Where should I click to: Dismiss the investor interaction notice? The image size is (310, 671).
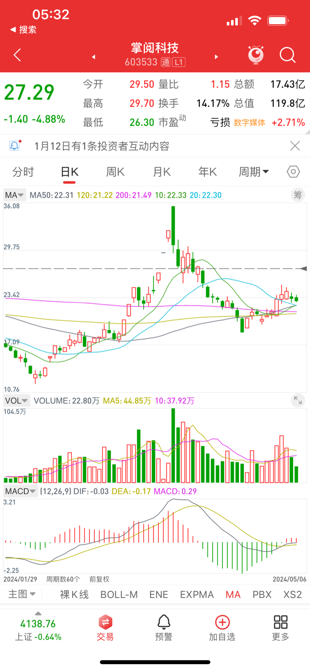(x=295, y=146)
